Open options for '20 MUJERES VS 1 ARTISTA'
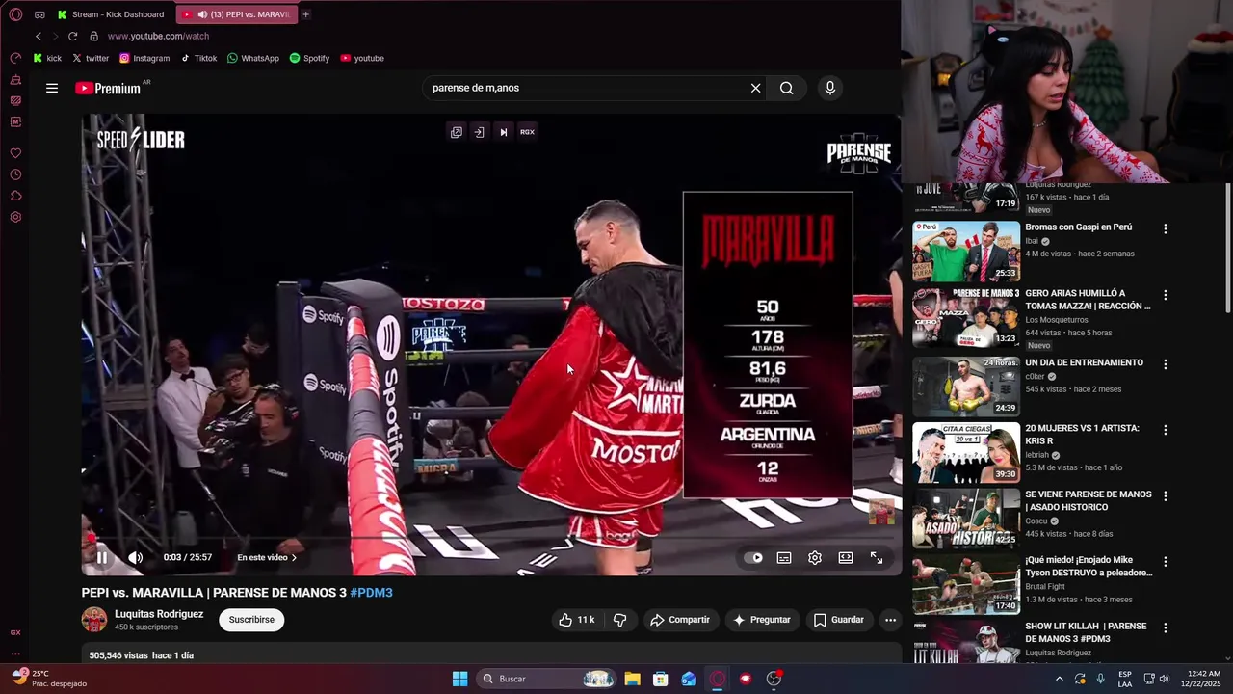The width and height of the screenshot is (1233, 694). pyautogui.click(x=1166, y=430)
